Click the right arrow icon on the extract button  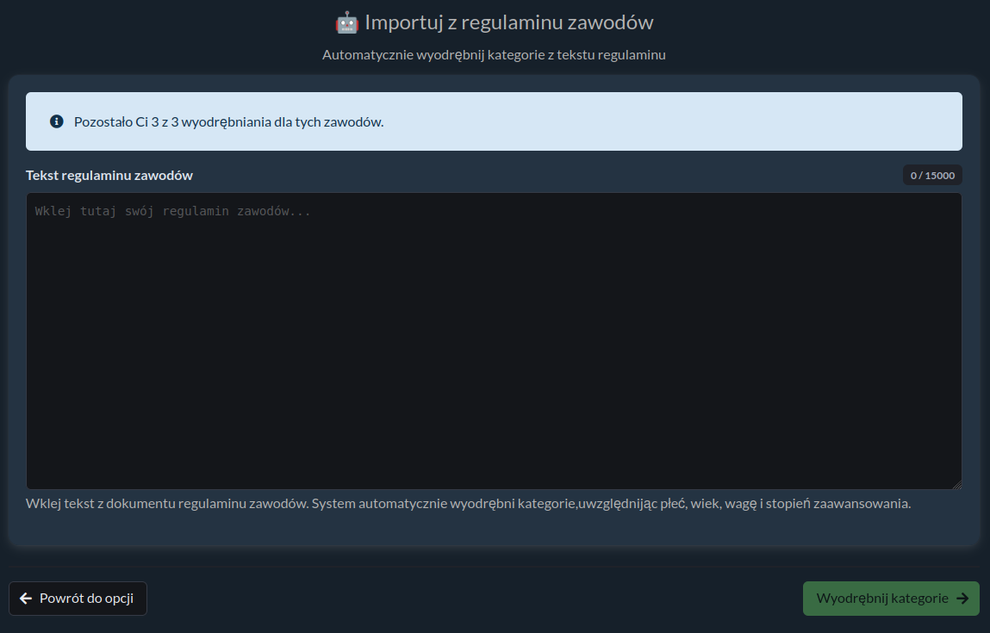(962, 599)
